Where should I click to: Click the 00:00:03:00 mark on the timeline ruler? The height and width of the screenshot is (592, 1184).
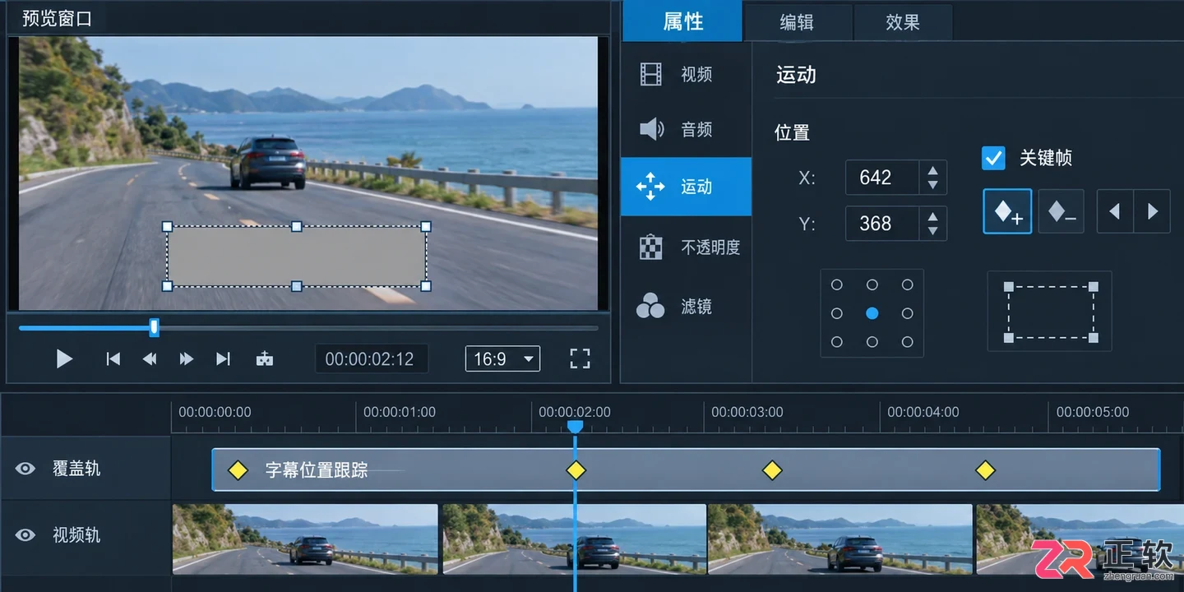[747, 412]
